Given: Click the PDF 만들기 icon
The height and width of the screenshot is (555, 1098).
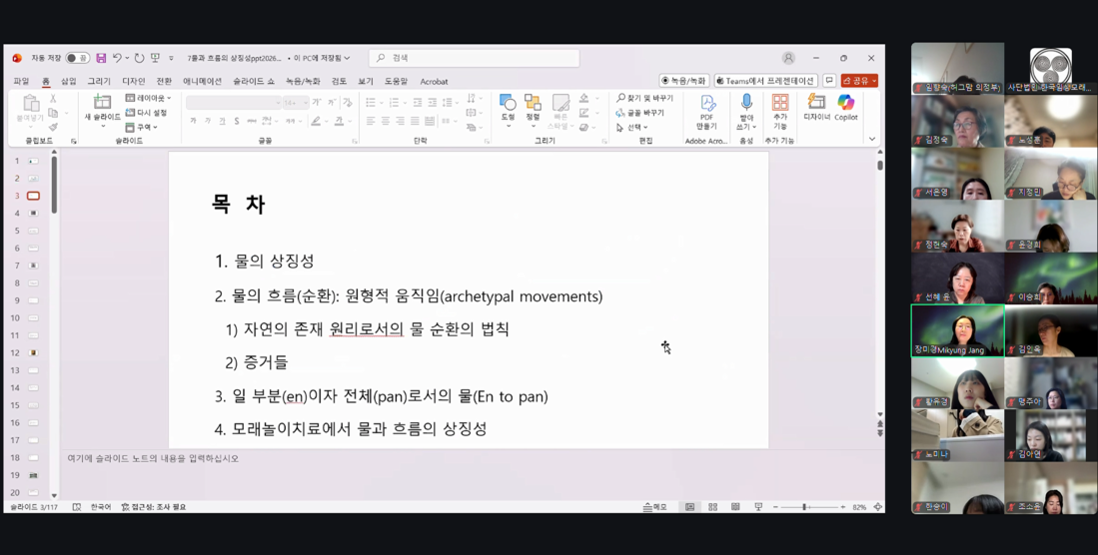Looking at the screenshot, I should click(x=706, y=112).
